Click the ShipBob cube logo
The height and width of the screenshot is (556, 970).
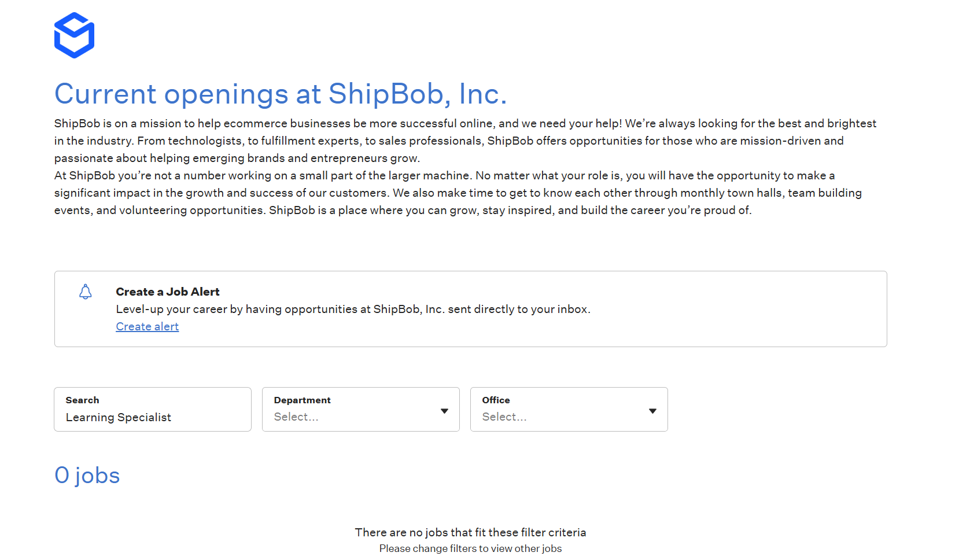(x=74, y=35)
